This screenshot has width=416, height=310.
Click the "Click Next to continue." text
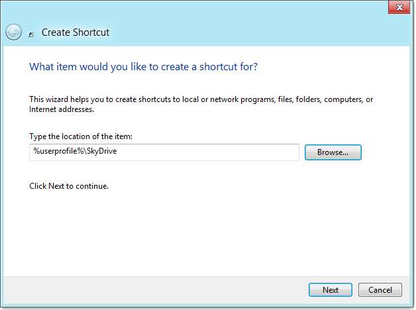click(x=69, y=186)
